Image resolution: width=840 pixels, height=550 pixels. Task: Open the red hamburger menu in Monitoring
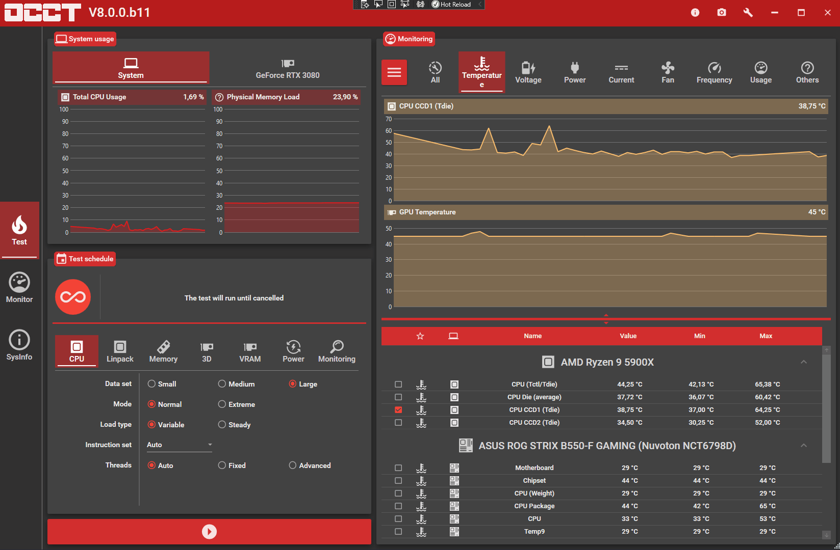coord(394,72)
